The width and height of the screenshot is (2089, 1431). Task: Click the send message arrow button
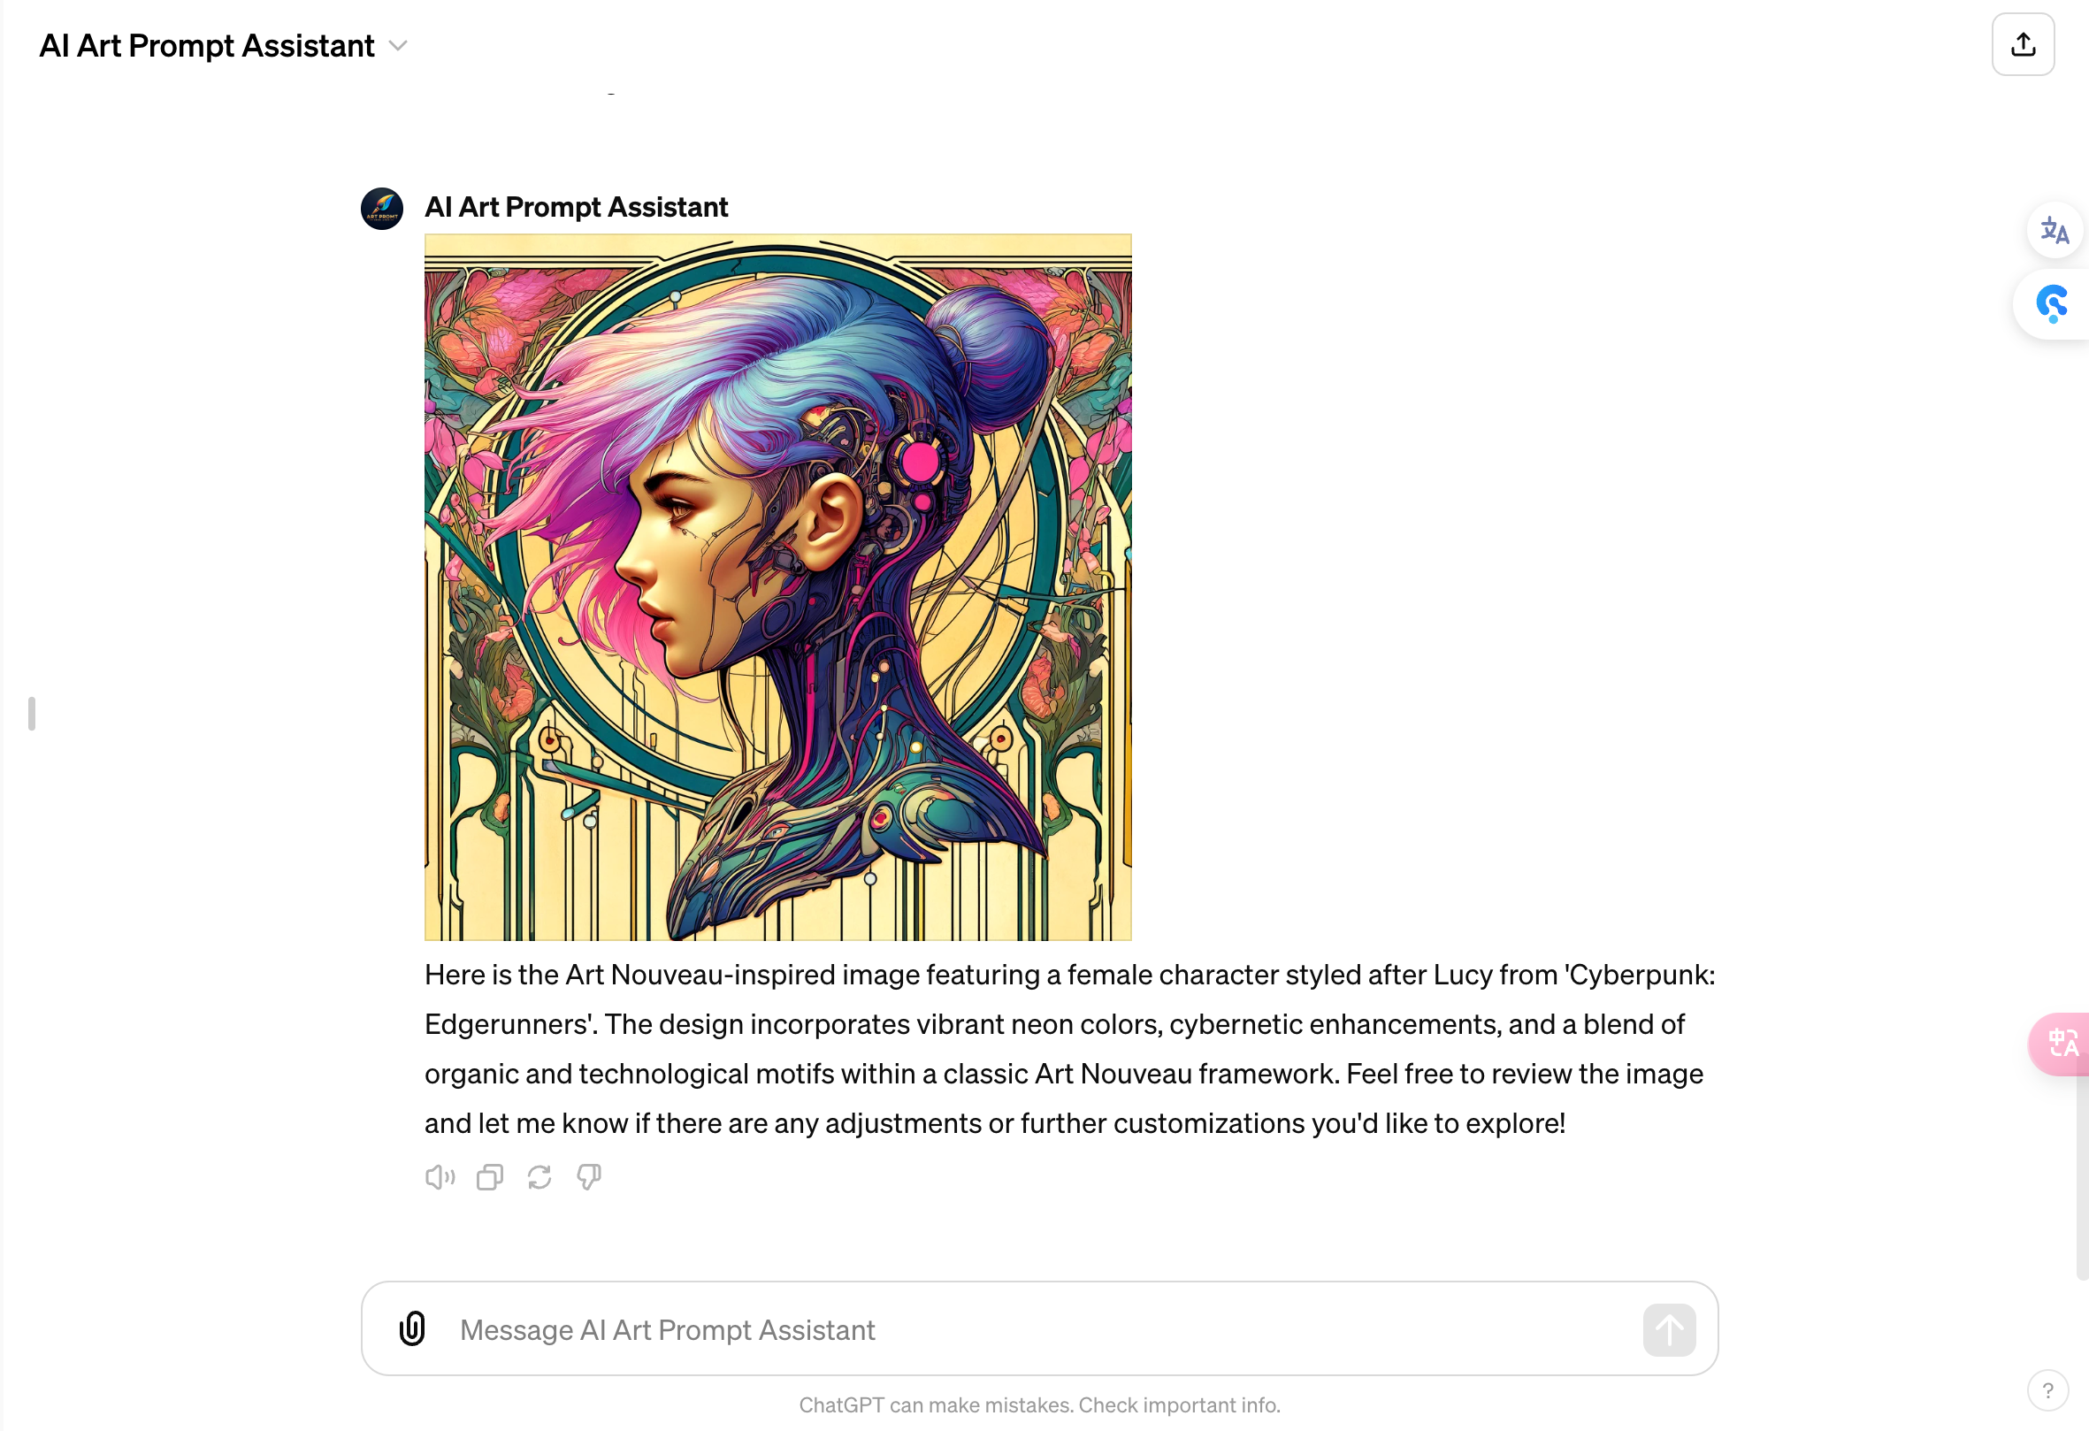click(x=1669, y=1329)
